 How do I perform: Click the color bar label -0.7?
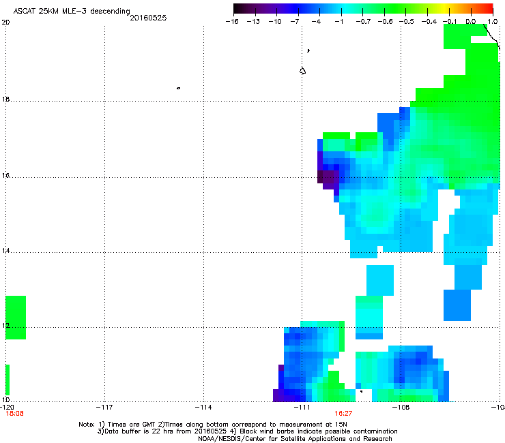pyautogui.click(x=363, y=22)
